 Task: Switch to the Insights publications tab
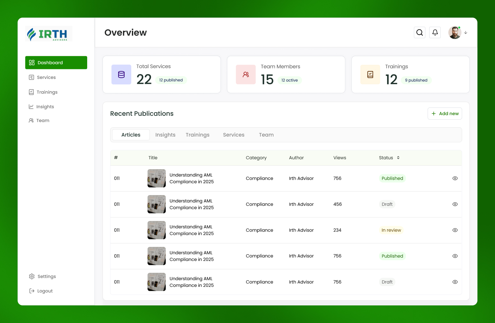[x=165, y=135]
